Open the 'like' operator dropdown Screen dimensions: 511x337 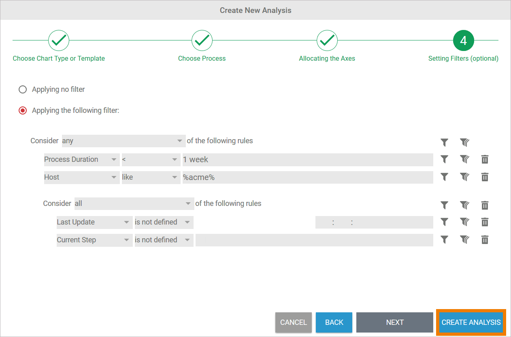[x=151, y=177]
